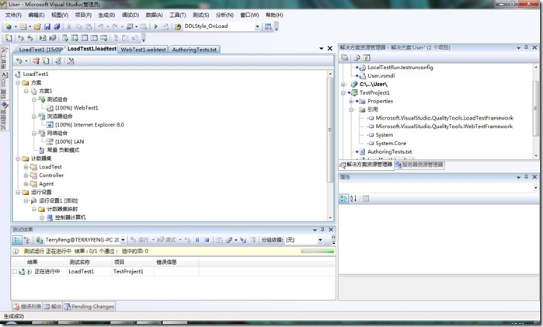Click the Run Test icon in loadtest editor toolbar
Screen dimensions: 543x327
tap(19, 61)
